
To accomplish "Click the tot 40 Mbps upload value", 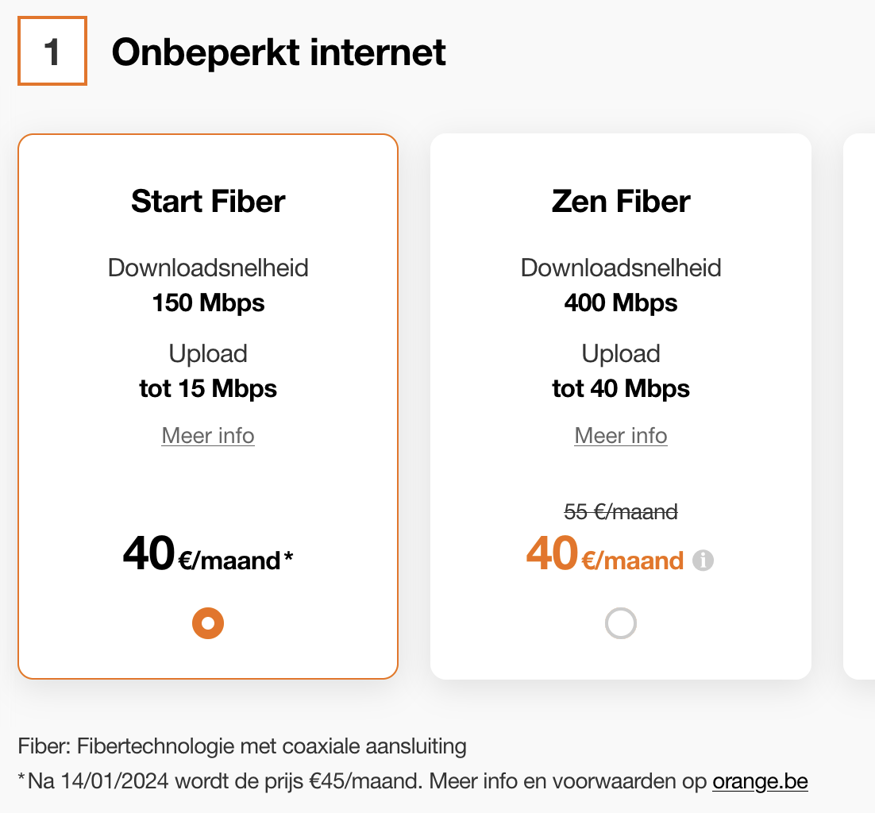I will pos(621,389).
